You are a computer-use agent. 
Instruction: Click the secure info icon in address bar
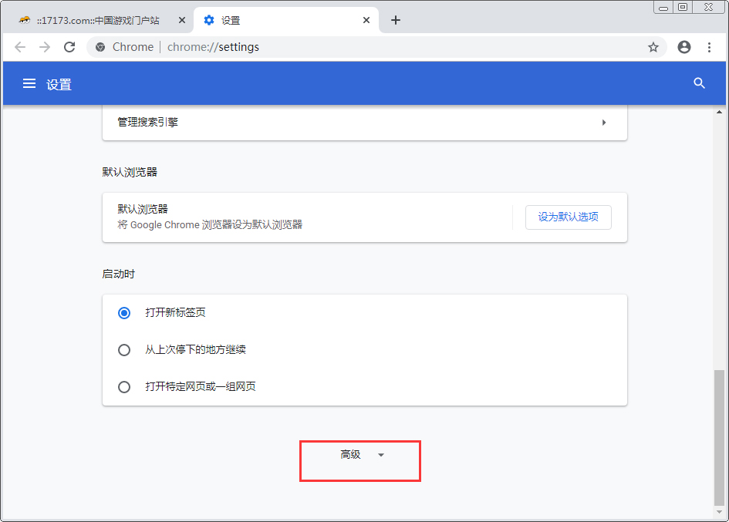(100, 47)
